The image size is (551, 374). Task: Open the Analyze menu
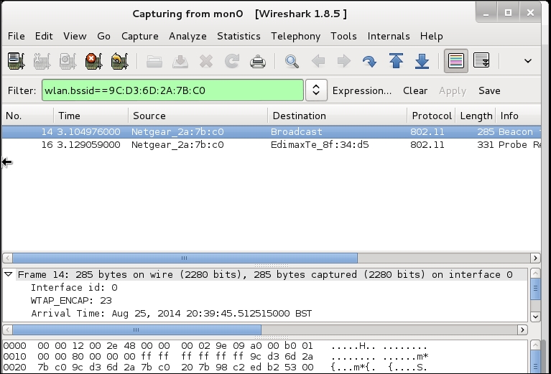(187, 36)
